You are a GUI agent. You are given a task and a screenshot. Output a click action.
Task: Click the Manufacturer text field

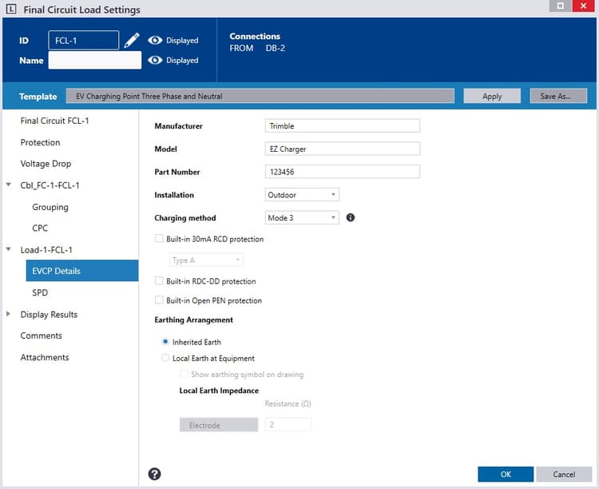pyautogui.click(x=342, y=125)
